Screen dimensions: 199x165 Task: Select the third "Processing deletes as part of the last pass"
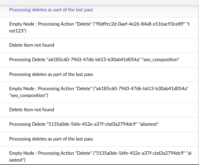(51, 139)
